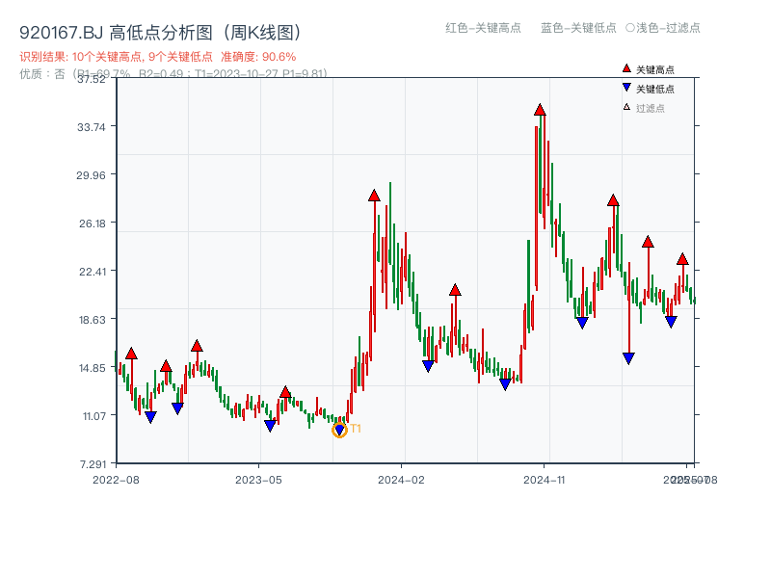Image resolution: width=771 pixels, height=578 pixels.
Task: Click the leftmost red key-high triangle marker
Action: (x=129, y=353)
